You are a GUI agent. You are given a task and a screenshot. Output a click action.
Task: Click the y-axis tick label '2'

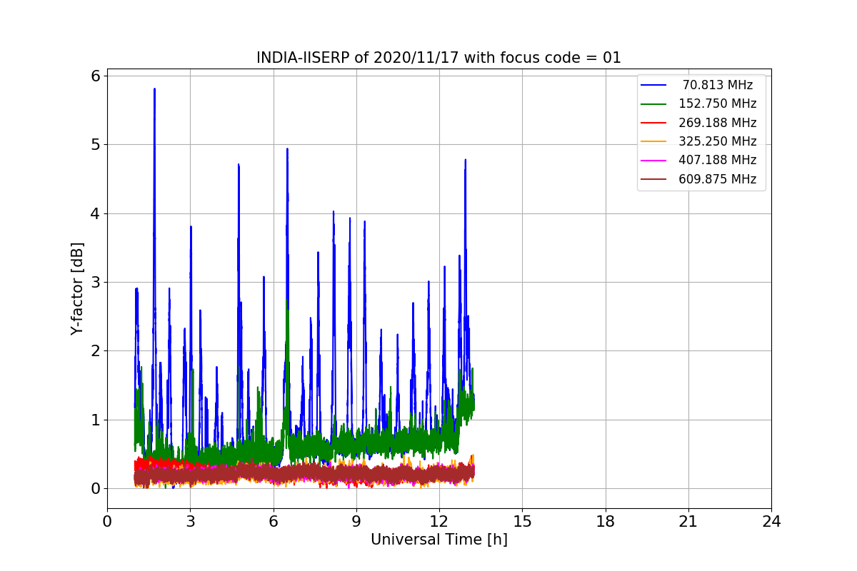[94, 351]
